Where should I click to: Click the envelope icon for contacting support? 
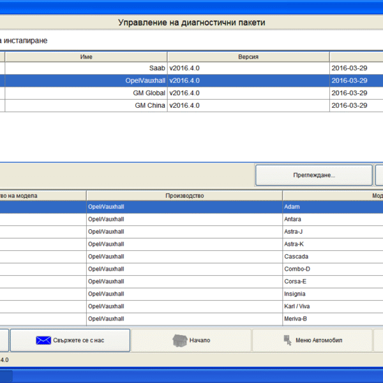click(x=43, y=340)
